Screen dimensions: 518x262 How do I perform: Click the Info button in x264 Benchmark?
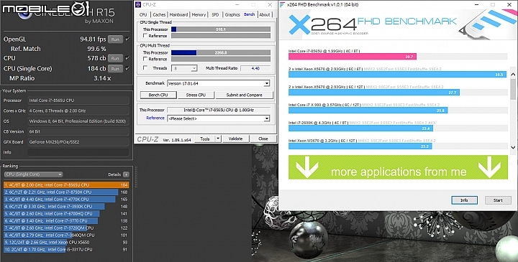coord(465,200)
